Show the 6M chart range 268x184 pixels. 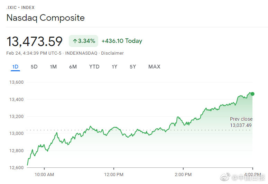pyautogui.click(x=73, y=67)
